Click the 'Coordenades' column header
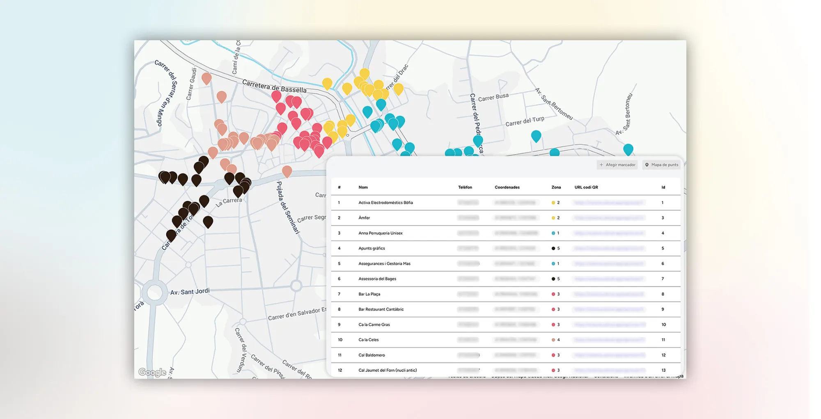 (x=507, y=188)
